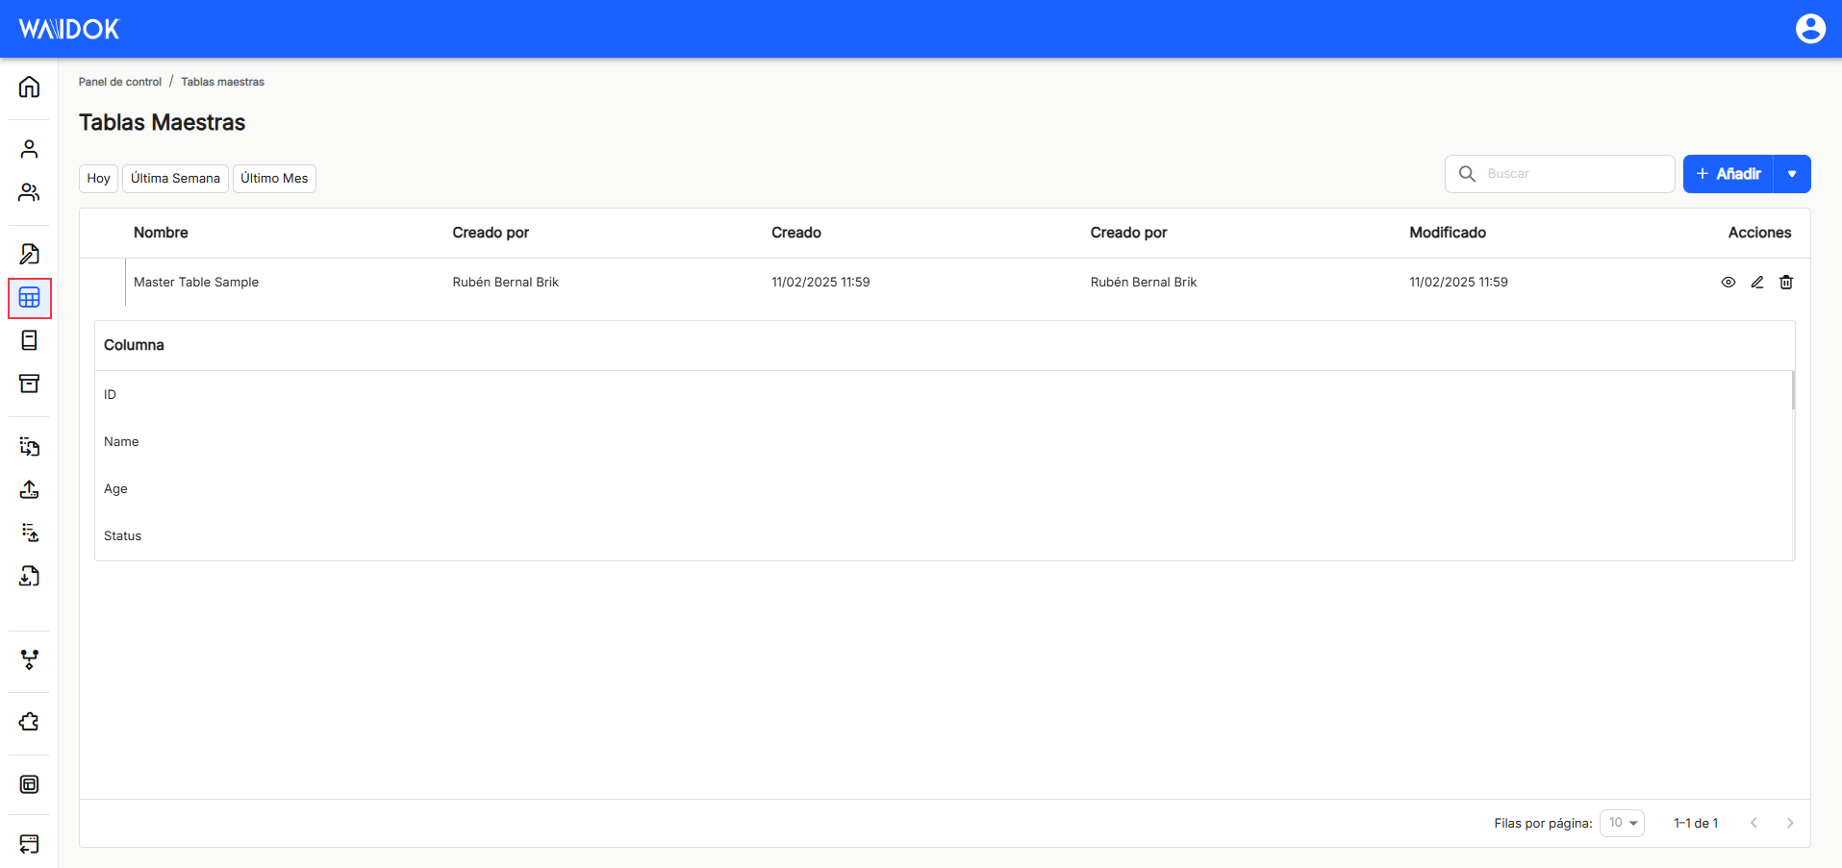The image size is (1842, 868).
Task: Open the list upload icon in sidebar
Action: [29, 533]
